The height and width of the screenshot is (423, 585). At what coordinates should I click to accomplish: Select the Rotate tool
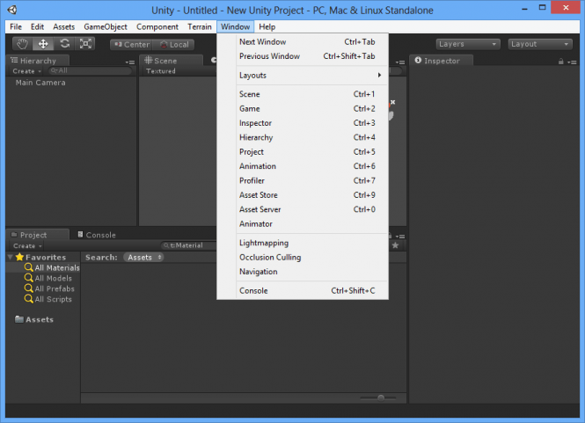pyautogui.click(x=64, y=44)
